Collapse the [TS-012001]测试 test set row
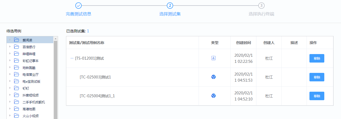 pos(72,58)
